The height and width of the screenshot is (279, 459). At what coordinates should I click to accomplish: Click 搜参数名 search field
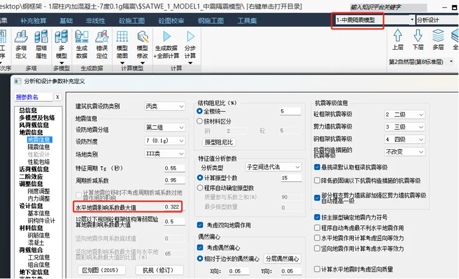point(34,97)
